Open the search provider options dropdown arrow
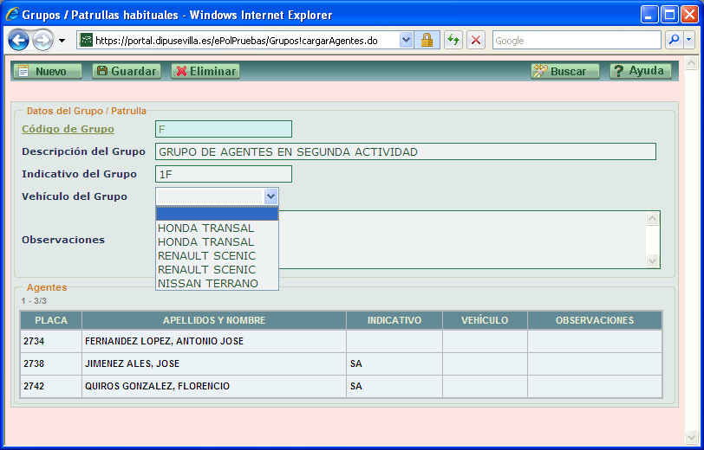This screenshot has width=704, height=450. [689, 41]
